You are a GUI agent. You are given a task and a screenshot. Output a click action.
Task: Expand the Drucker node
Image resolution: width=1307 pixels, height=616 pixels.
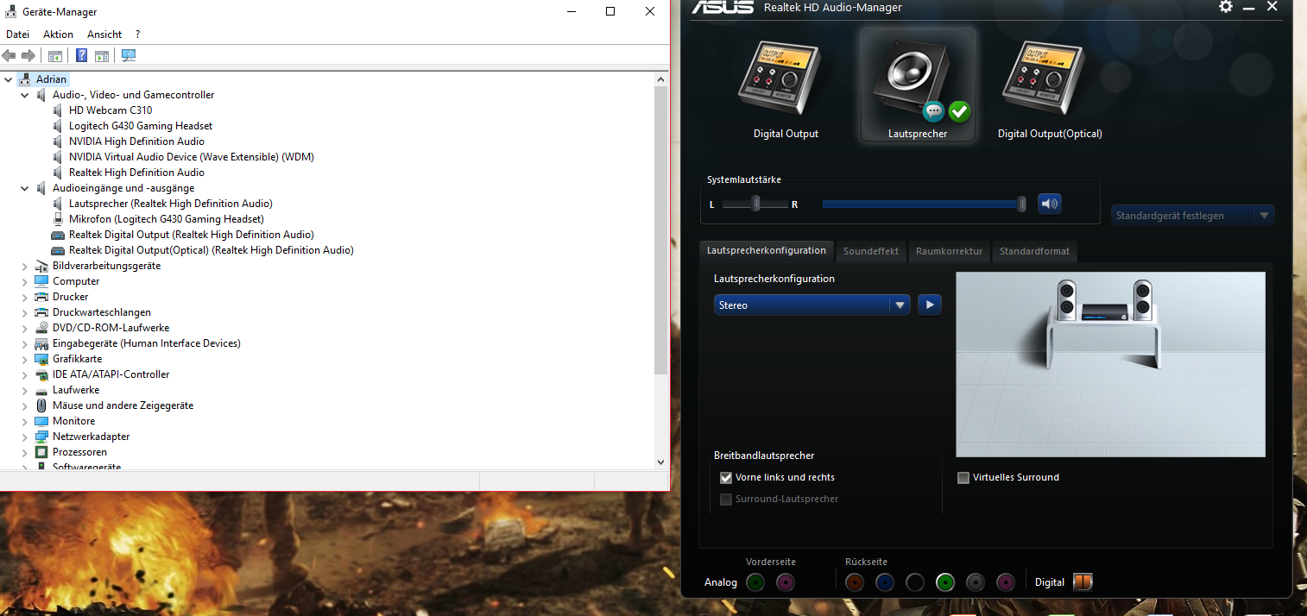point(24,297)
